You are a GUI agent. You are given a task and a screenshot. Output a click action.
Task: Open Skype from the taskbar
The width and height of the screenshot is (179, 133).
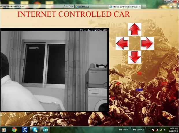click(x=35, y=130)
